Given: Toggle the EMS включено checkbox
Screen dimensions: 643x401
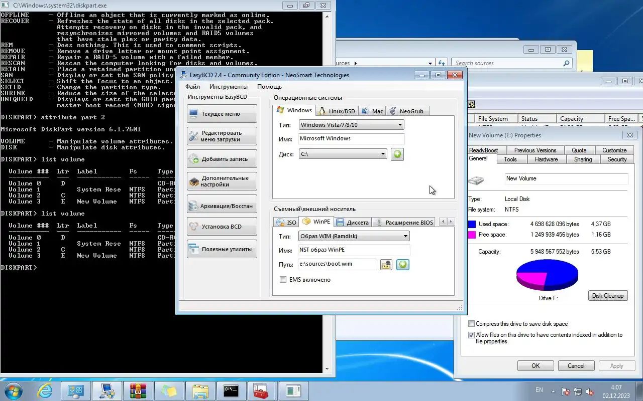Looking at the screenshot, I should coord(283,280).
